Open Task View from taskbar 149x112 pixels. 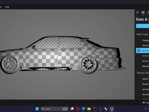tap(72, 109)
